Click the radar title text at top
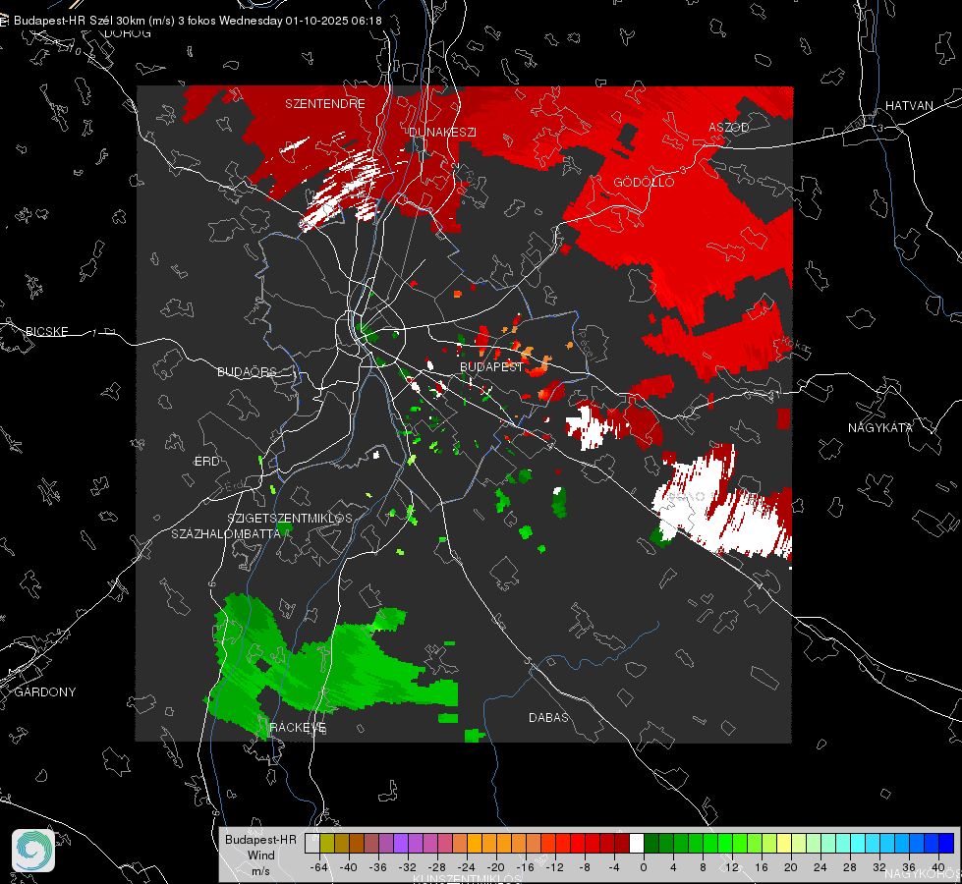Viewport: 962px width, 884px height. coord(198,21)
